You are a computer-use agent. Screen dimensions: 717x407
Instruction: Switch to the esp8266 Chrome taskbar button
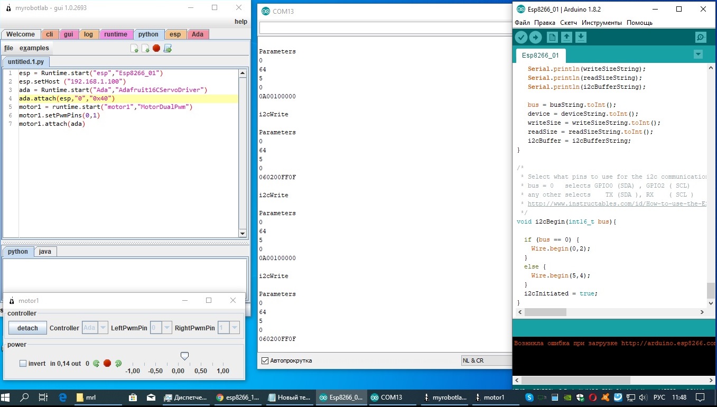[x=238, y=397]
